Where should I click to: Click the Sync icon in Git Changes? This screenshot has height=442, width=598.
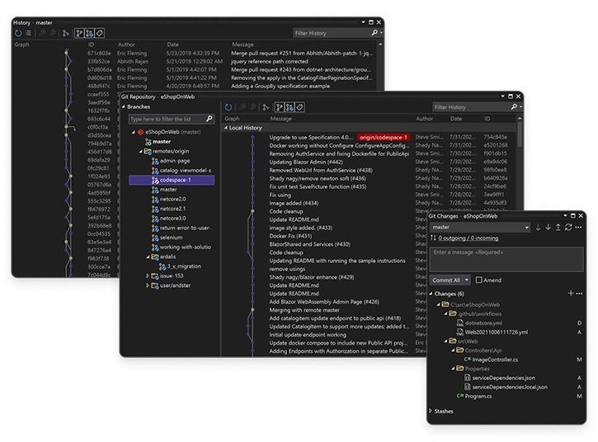pyautogui.click(x=567, y=228)
